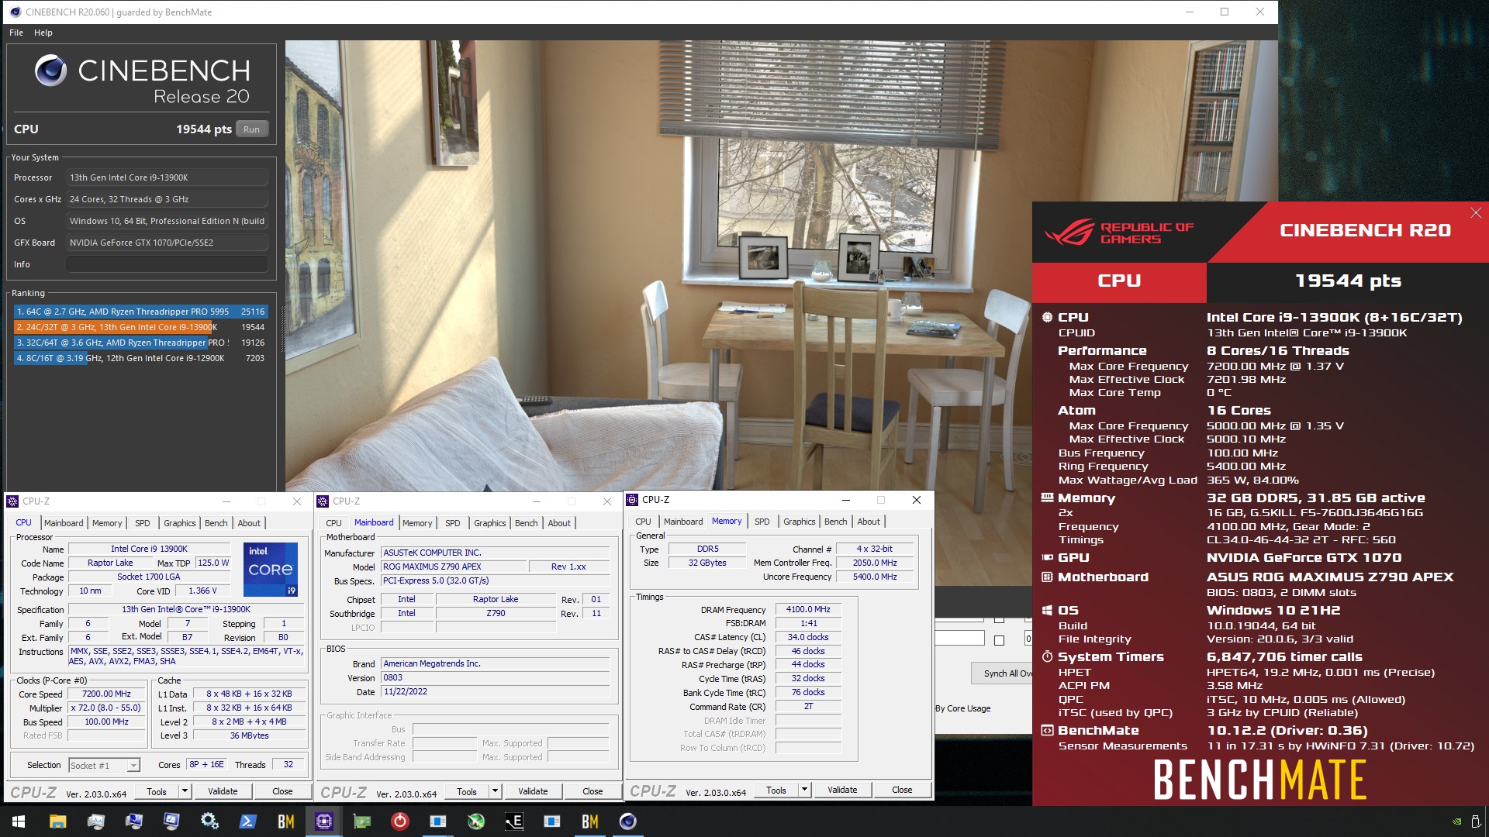Select ranking row 32C/64T Threadripper 19126
This screenshot has width=1489, height=837.
tap(141, 343)
